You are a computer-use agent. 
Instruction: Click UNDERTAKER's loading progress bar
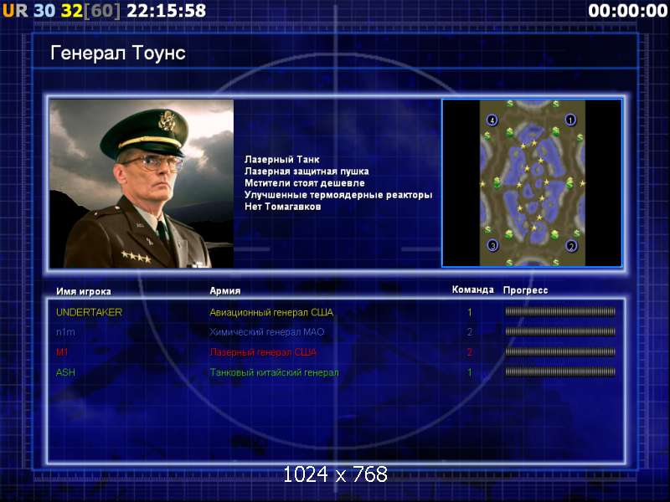(560, 311)
